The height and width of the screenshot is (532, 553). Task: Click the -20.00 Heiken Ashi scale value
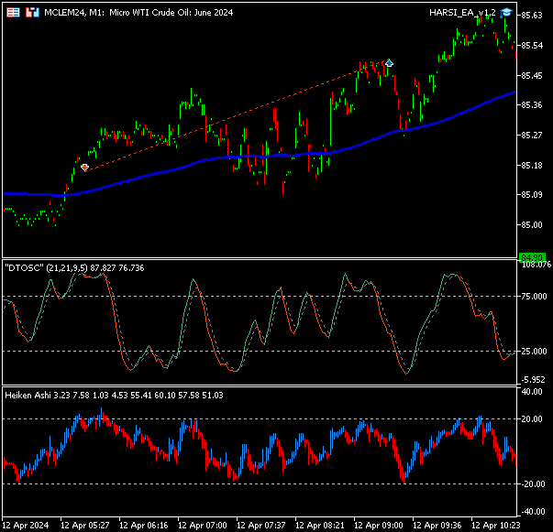532,484
